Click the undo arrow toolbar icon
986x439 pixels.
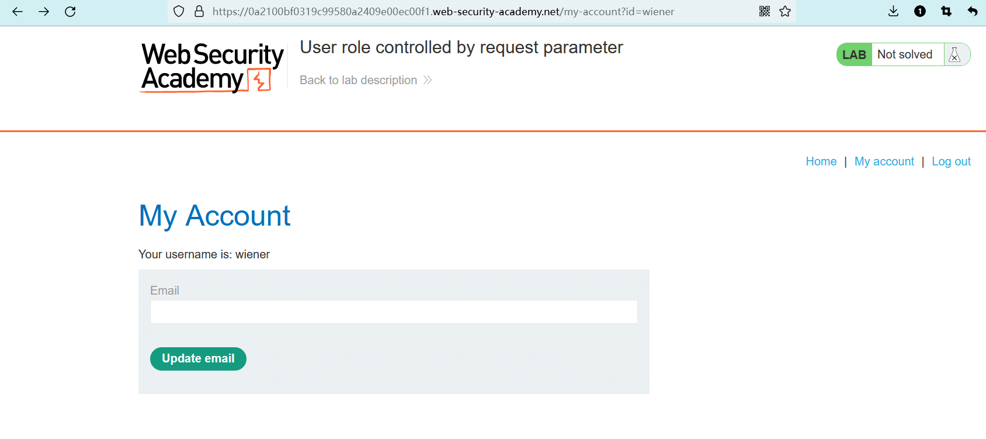tap(973, 12)
